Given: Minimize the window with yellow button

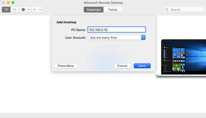Looking at the screenshot, I should click(8, 2).
